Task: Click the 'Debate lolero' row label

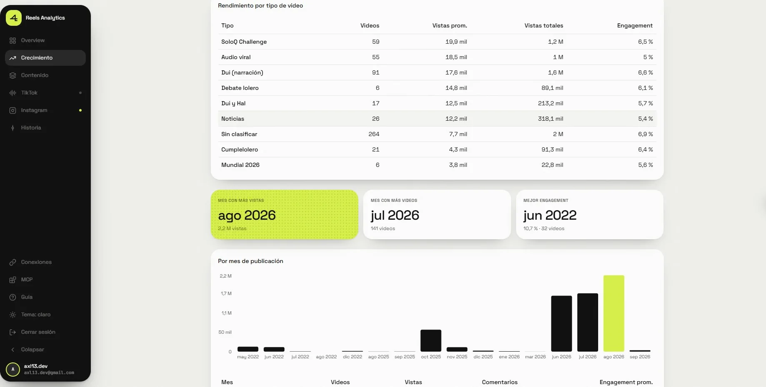Action: pyautogui.click(x=240, y=88)
